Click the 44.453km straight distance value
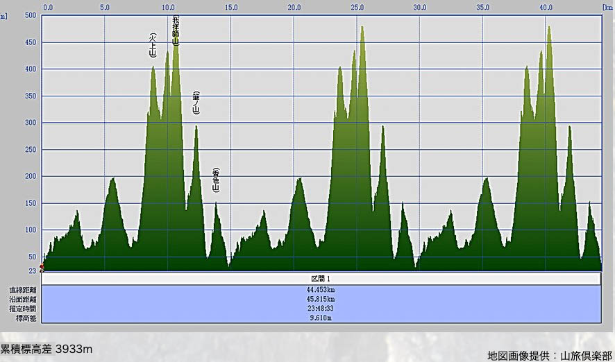 coord(320,290)
